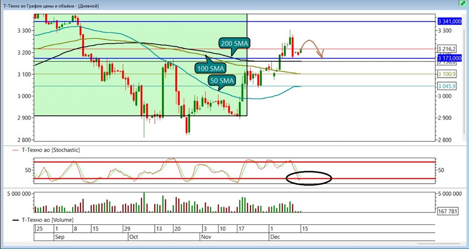Click the Dec month label on time axis
The width and height of the screenshot is (469, 249).
coord(274,237)
